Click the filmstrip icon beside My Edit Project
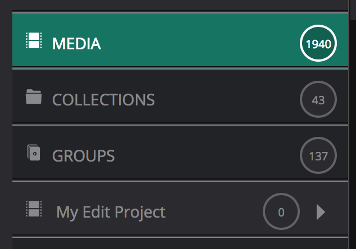 pos(34,209)
